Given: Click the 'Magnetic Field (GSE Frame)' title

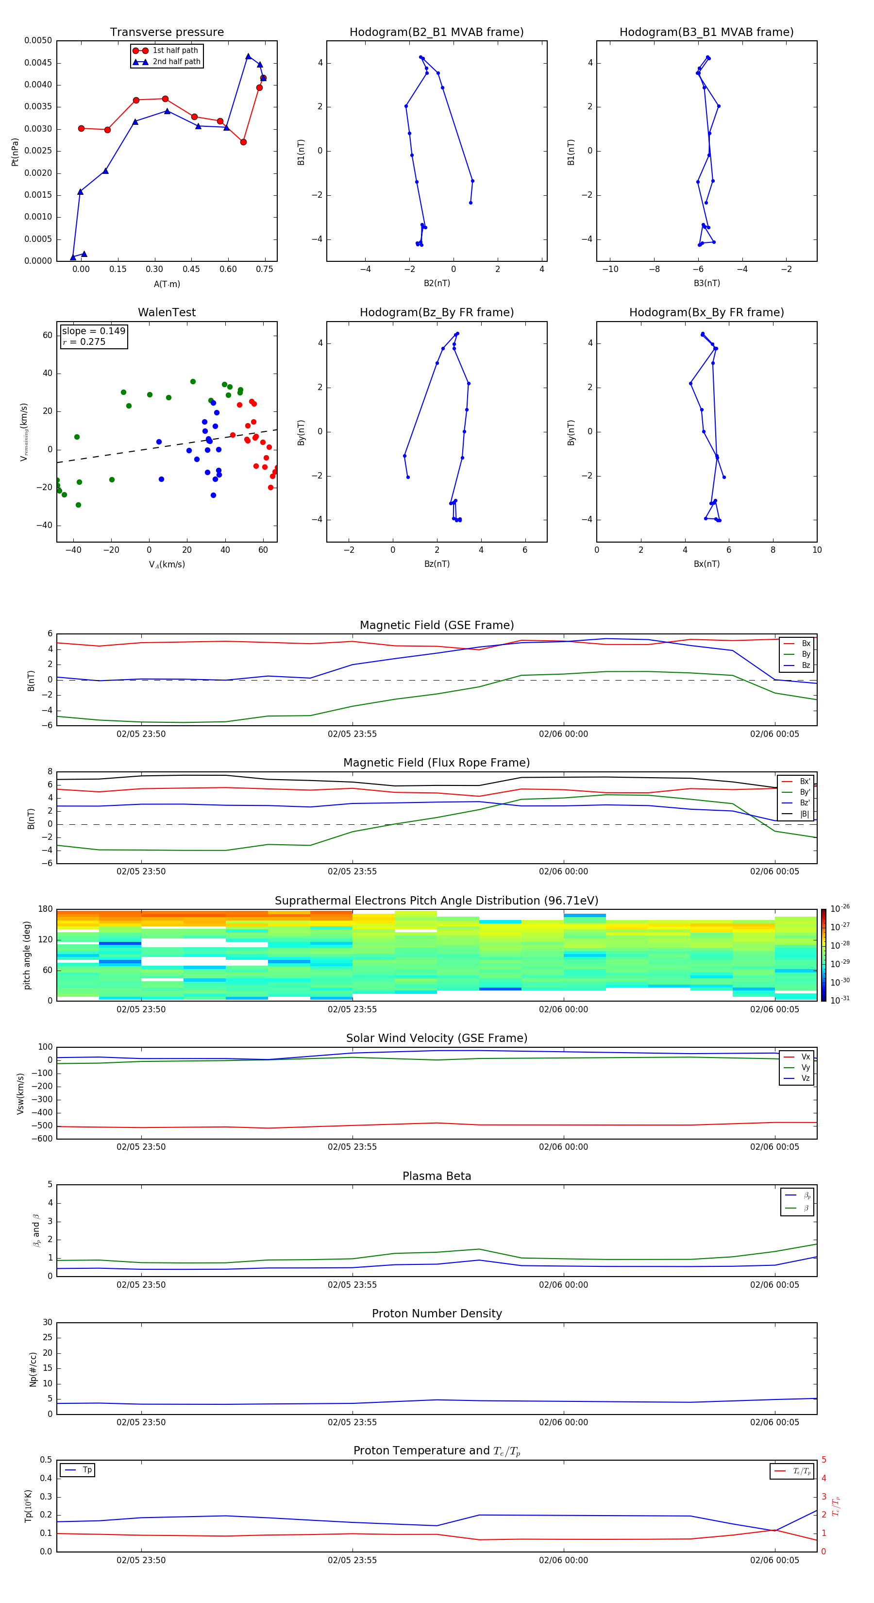Looking at the screenshot, I should click(437, 625).
